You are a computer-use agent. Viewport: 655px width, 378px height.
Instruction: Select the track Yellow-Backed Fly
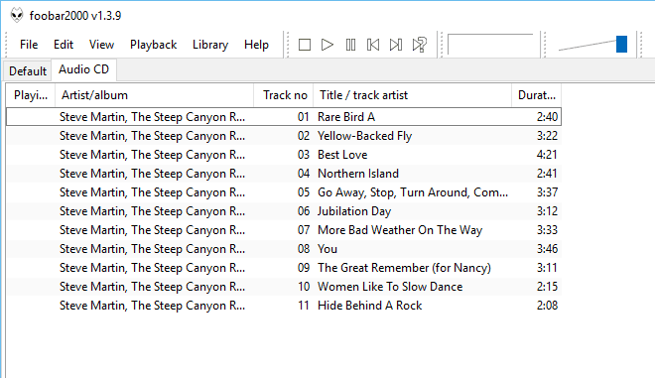point(284,136)
